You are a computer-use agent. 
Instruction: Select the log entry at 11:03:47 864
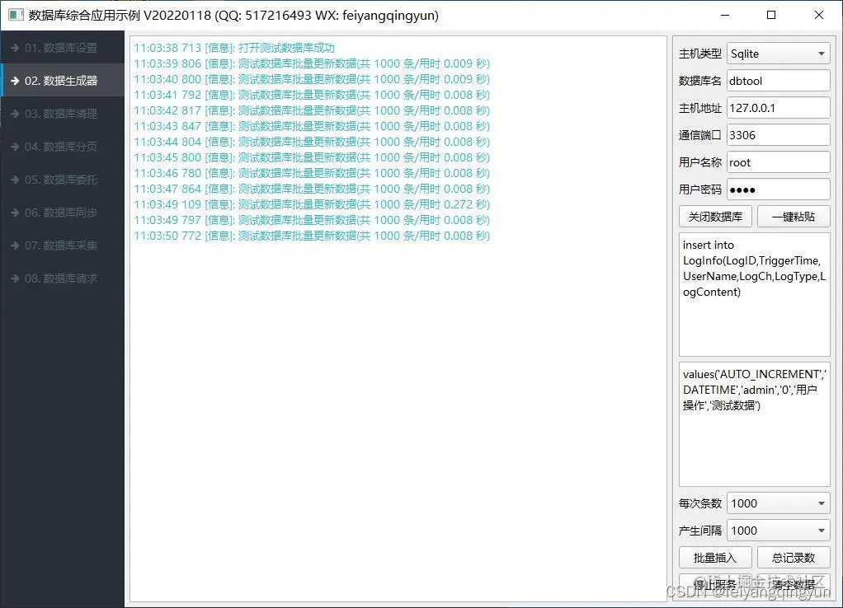(x=312, y=189)
